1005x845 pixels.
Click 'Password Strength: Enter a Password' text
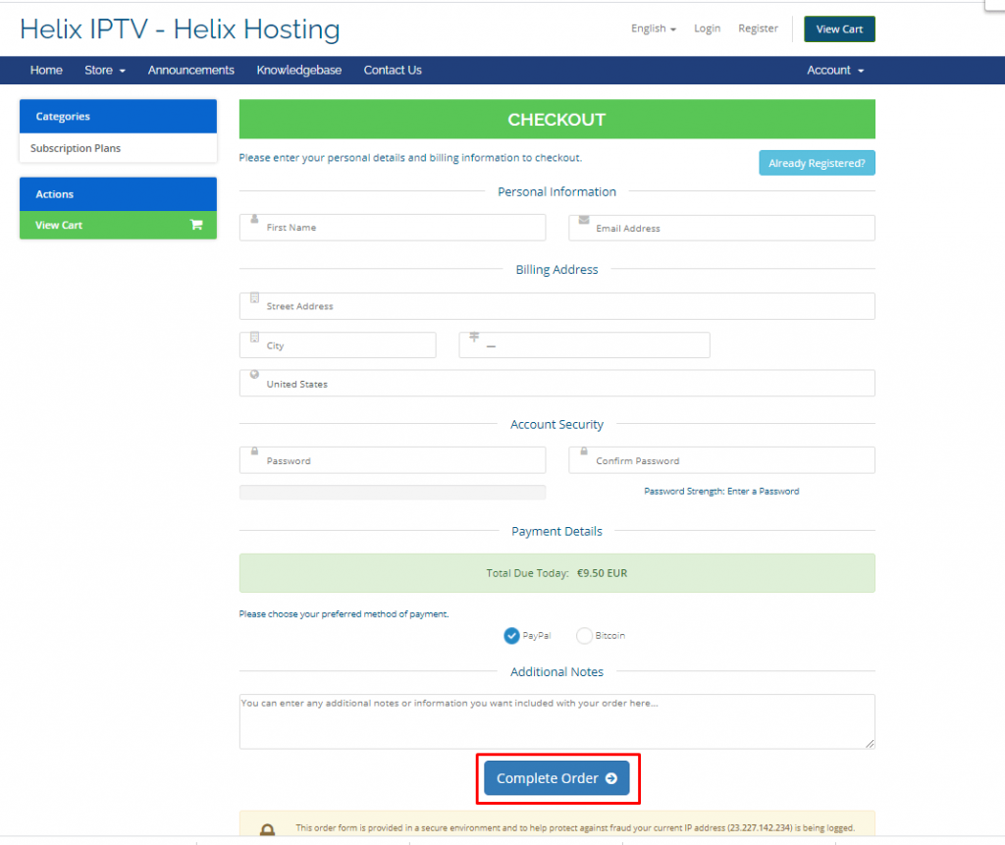click(x=721, y=491)
